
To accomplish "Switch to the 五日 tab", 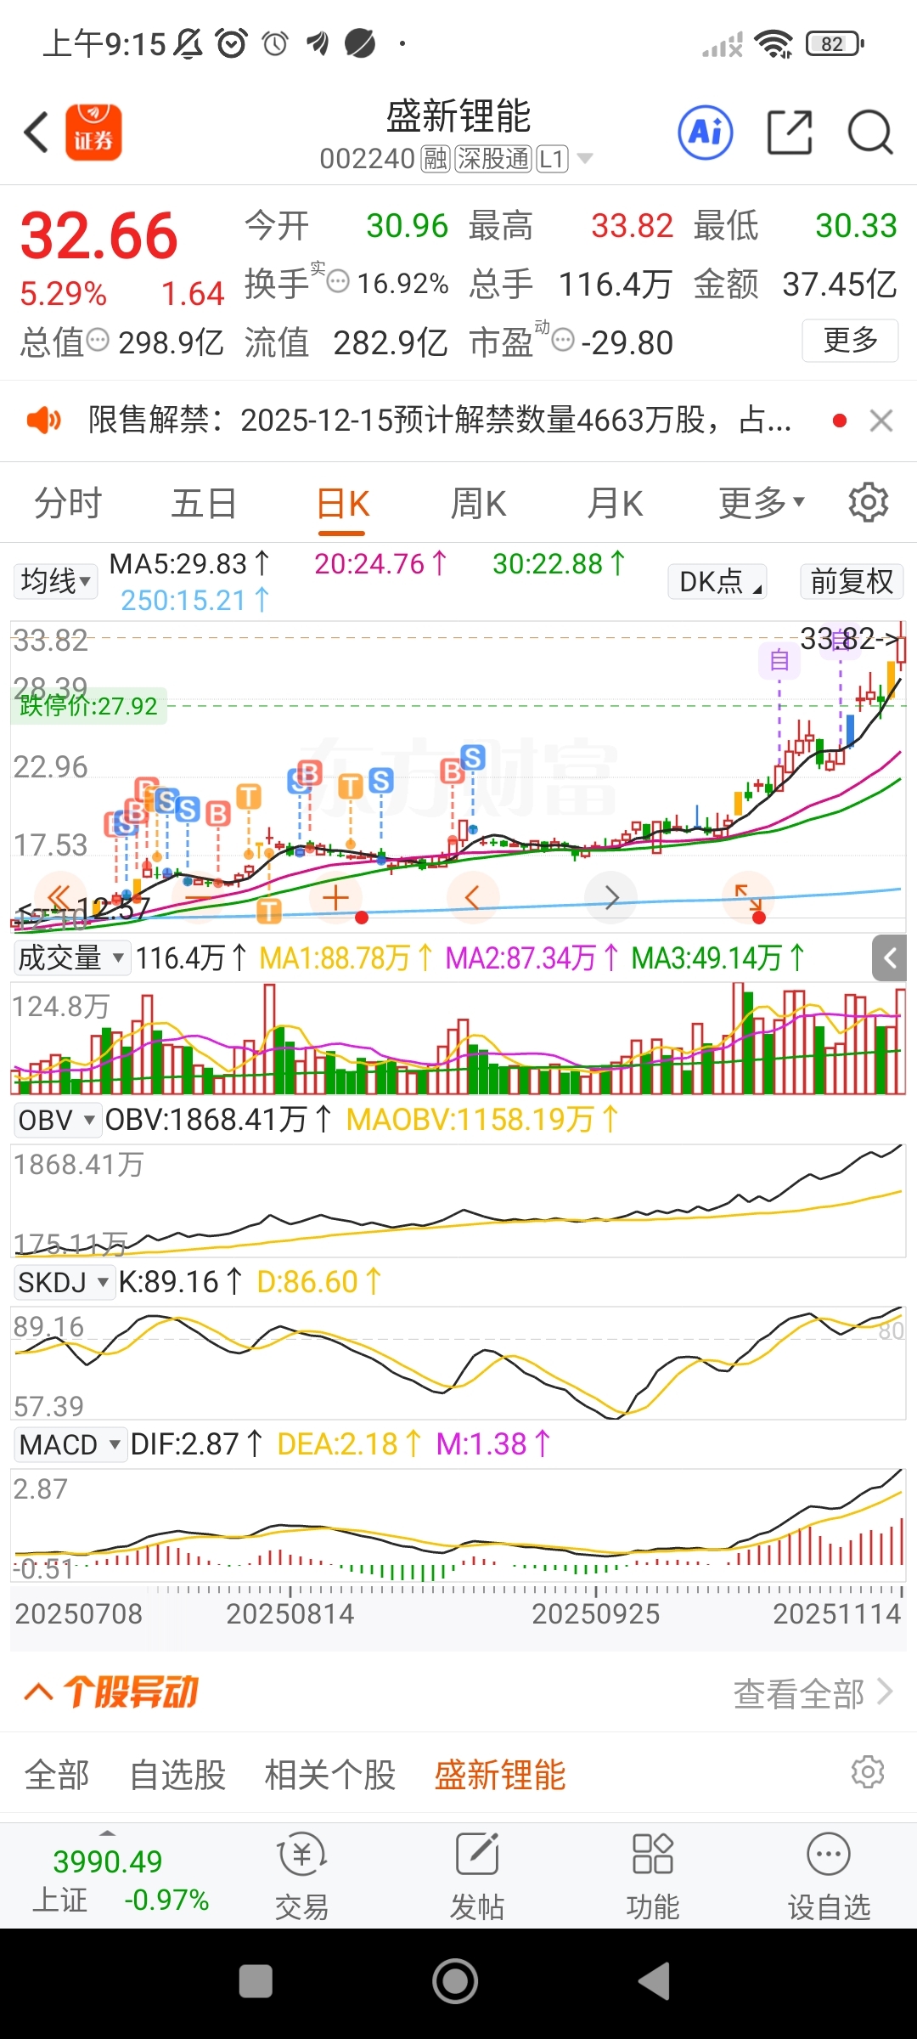I will click(204, 503).
